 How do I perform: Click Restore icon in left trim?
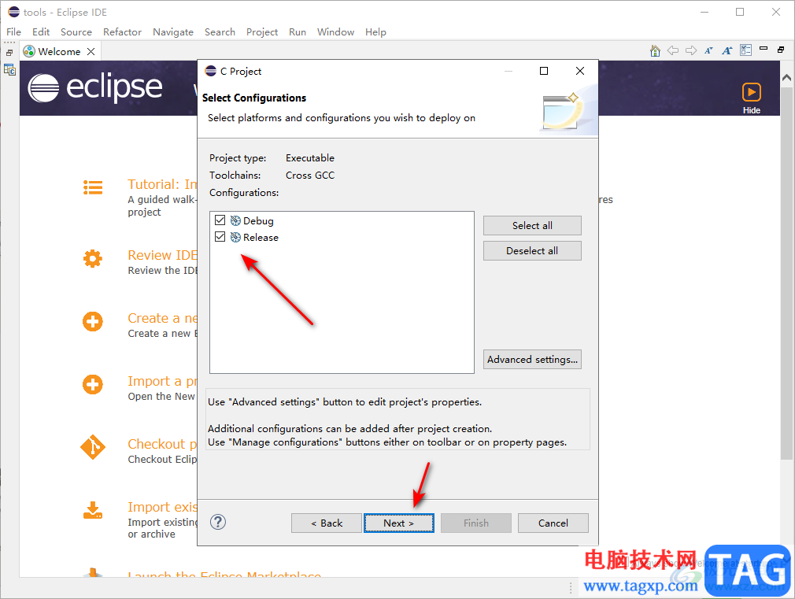pyautogui.click(x=9, y=52)
